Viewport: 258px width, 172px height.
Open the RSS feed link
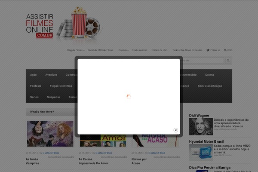[x=228, y=50]
